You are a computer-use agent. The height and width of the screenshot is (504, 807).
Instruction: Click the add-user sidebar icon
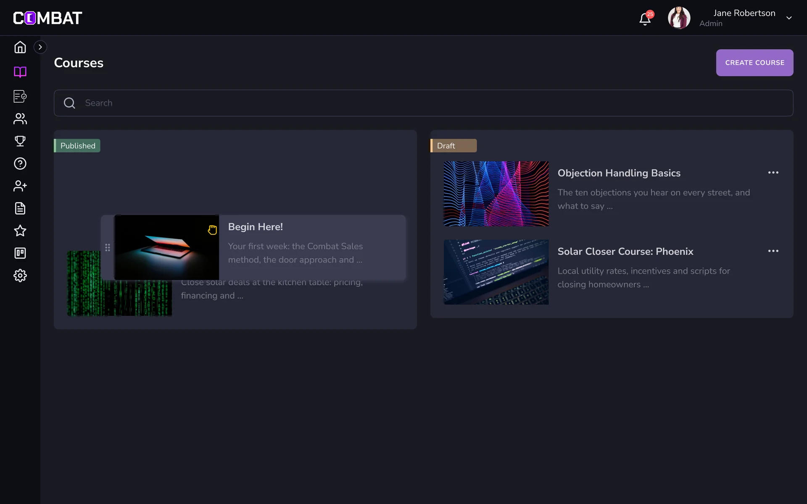point(20,186)
